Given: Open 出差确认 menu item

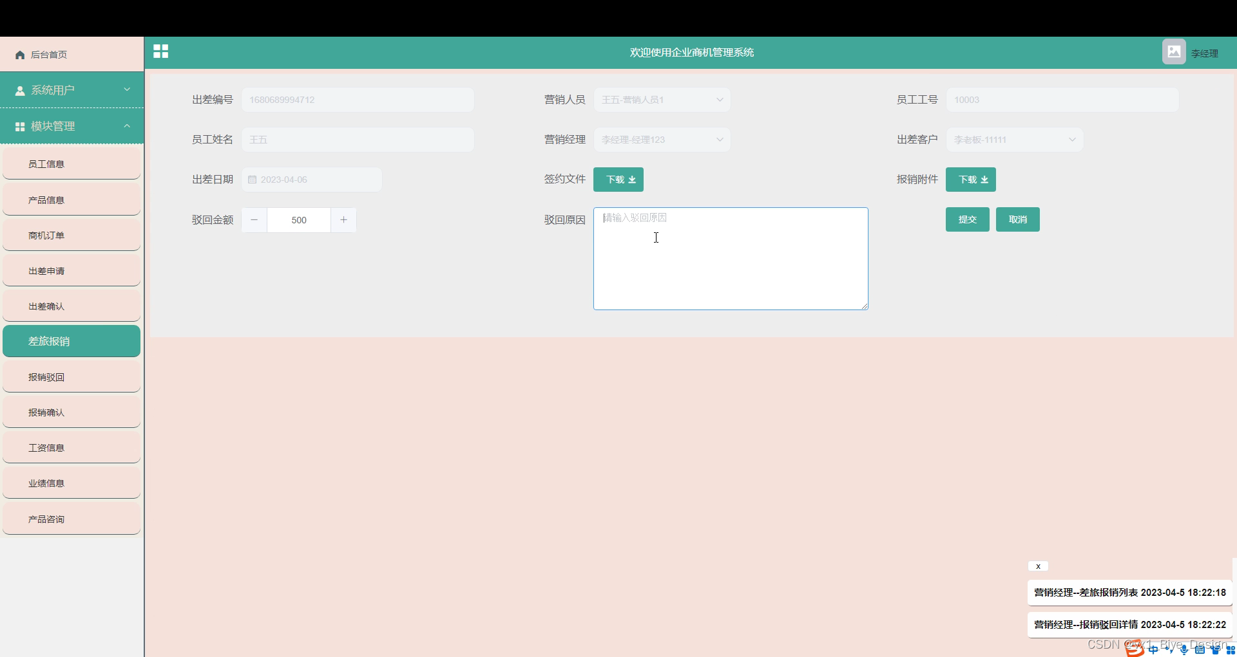Looking at the screenshot, I should pos(72,306).
